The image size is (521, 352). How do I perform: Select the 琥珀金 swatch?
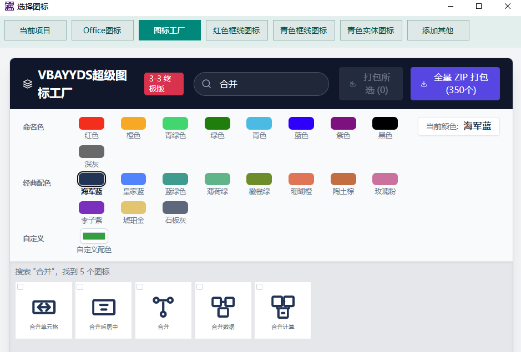click(x=133, y=208)
